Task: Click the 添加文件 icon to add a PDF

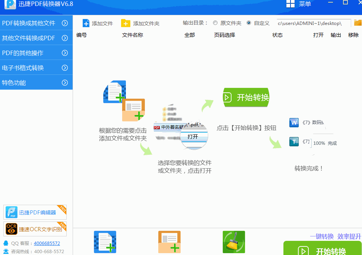Action: click(x=87, y=23)
